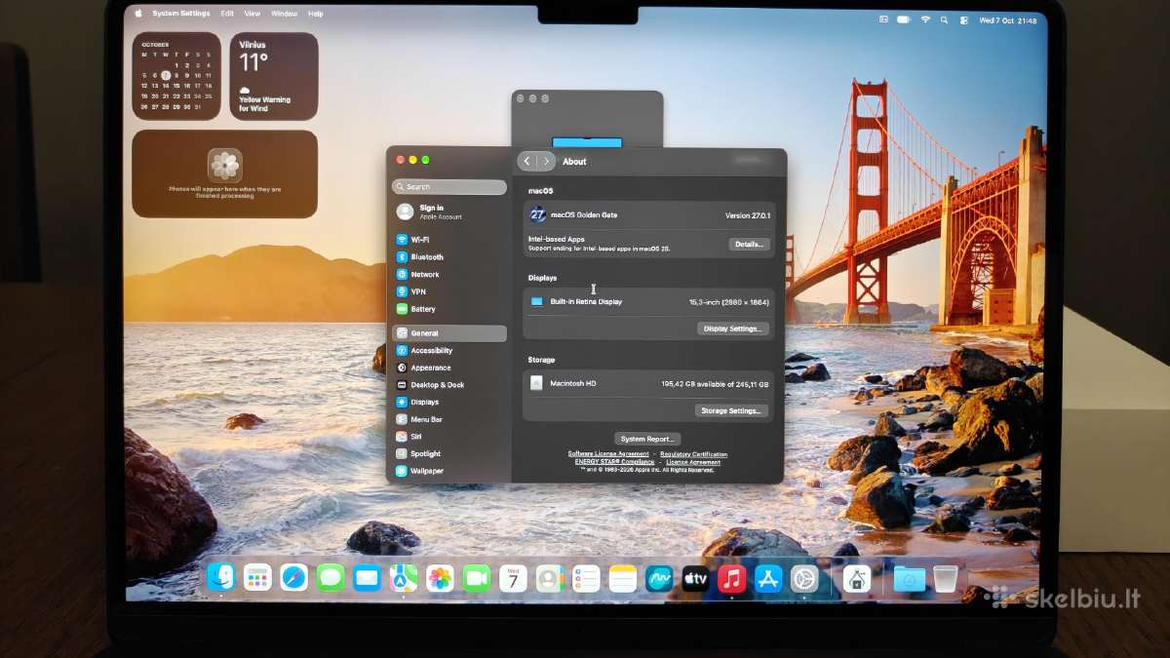Launch Safari from the Dock
The width and height of the screenshot is (1170, 658).
(293, 578)
